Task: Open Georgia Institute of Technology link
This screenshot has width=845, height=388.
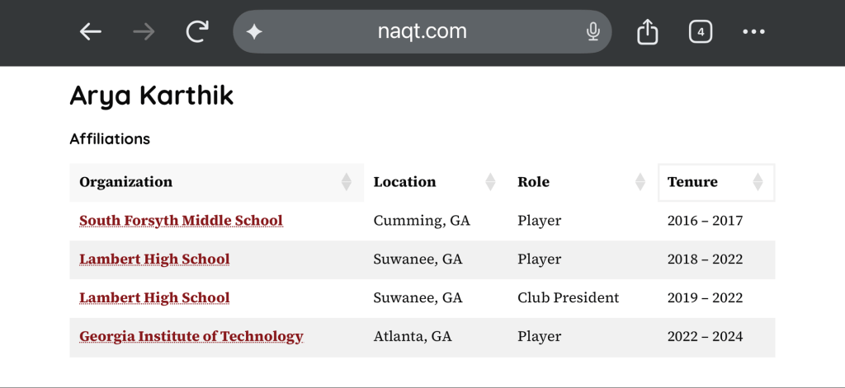Action: [x=191, y=336]
